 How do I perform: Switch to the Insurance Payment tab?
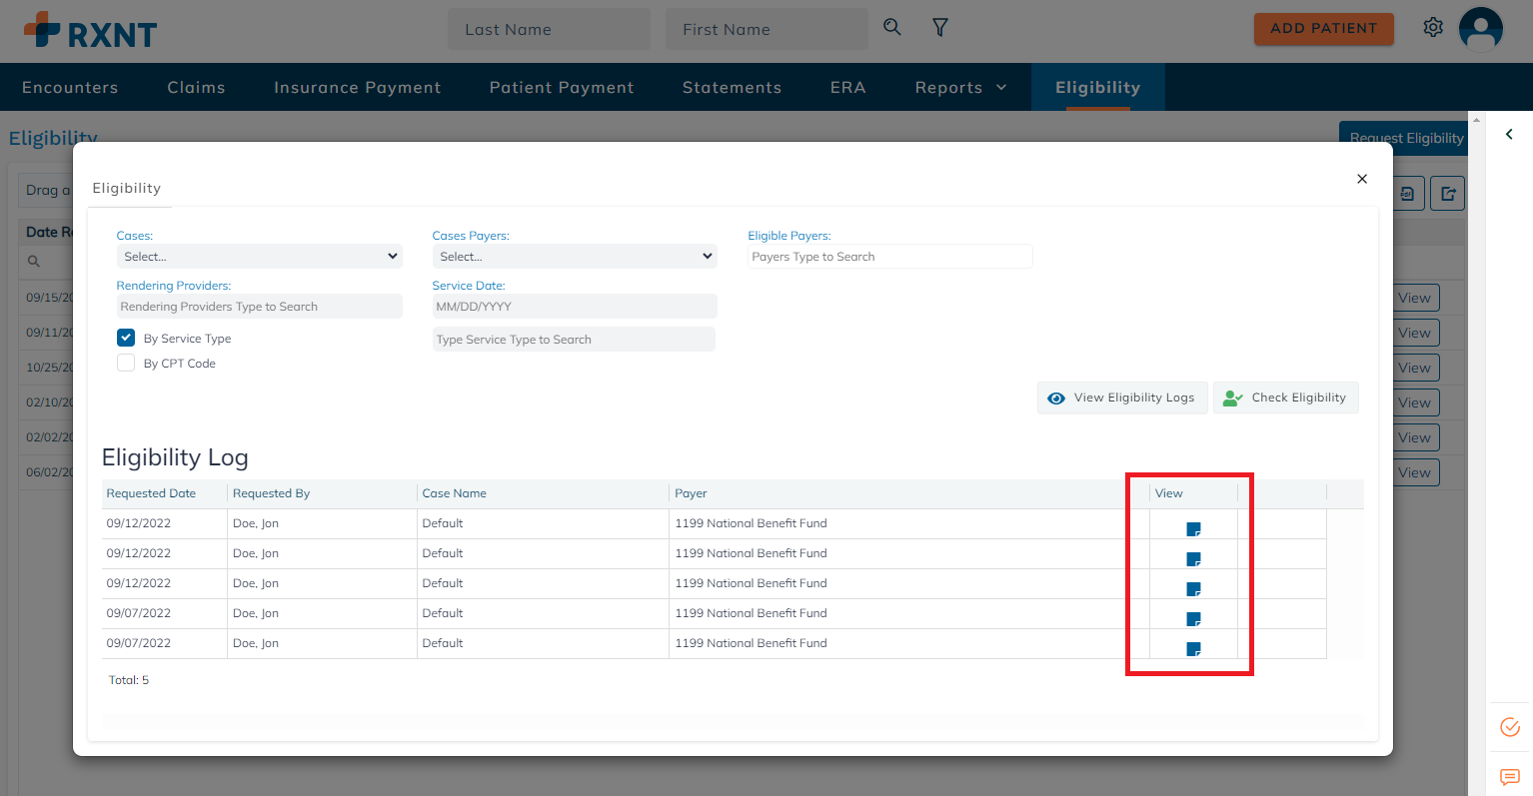click(x=357, y=88)
